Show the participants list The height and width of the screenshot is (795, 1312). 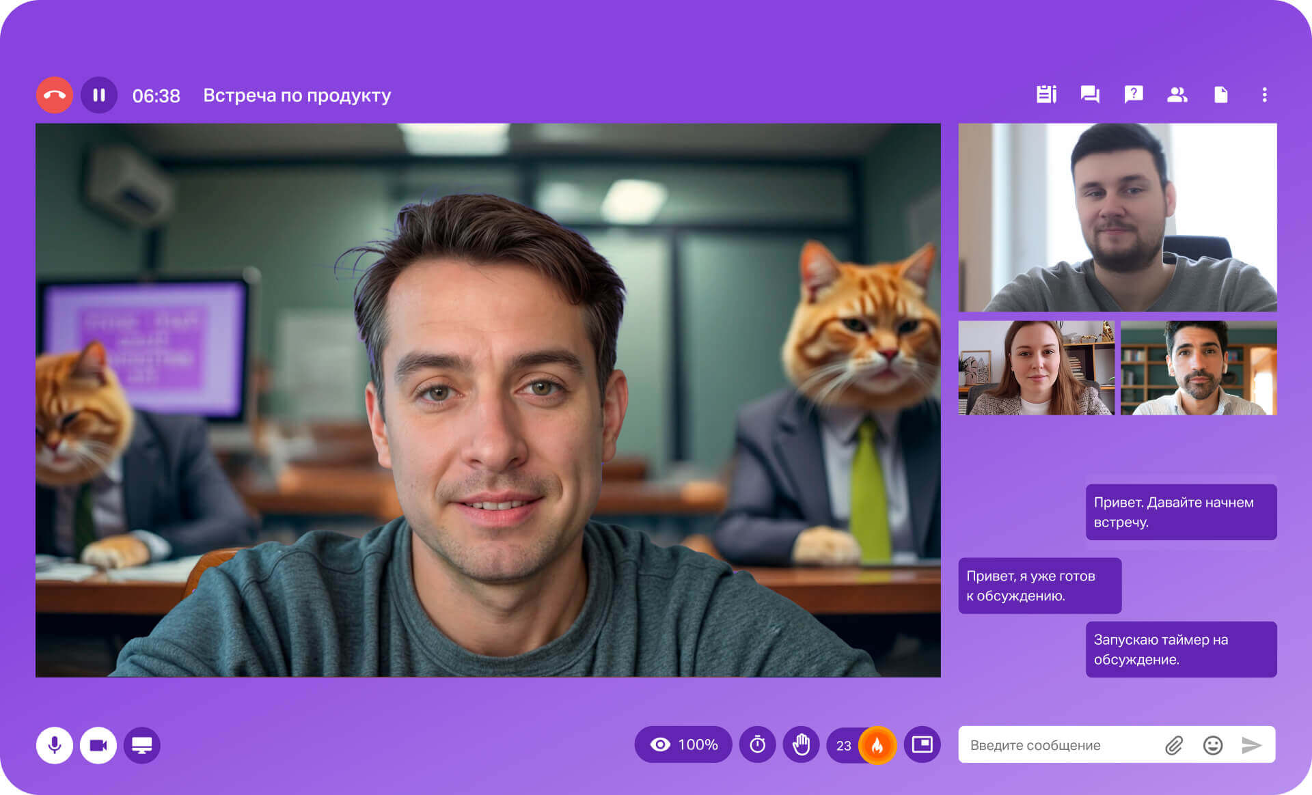[x=1177, y=95]
